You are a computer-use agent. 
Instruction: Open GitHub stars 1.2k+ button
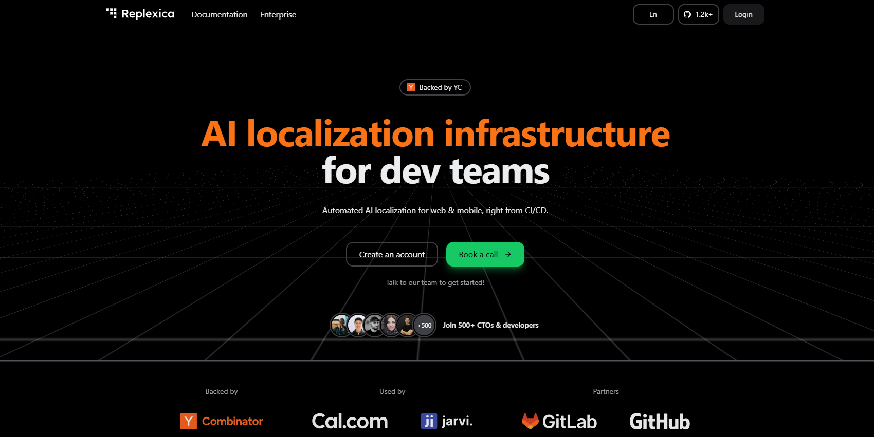pyautogui.click(x=698, y=14)
